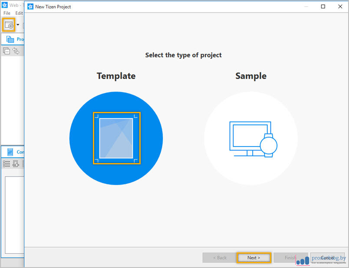Switch to the Connection Explorer tab
The image size is (349, 268).
pyautogui.click(x=15, y=152)
